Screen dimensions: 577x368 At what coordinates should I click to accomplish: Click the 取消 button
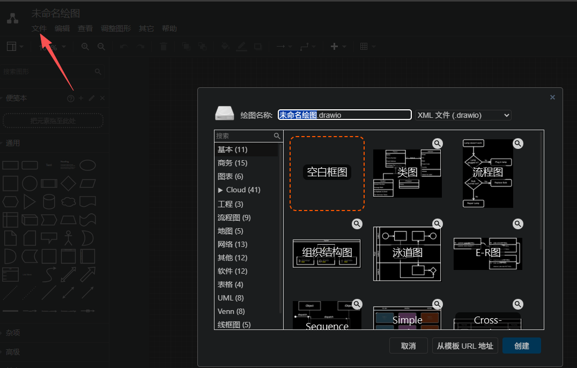[x=408, y=346]
